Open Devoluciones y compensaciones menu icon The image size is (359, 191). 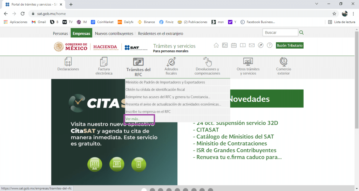208,62
